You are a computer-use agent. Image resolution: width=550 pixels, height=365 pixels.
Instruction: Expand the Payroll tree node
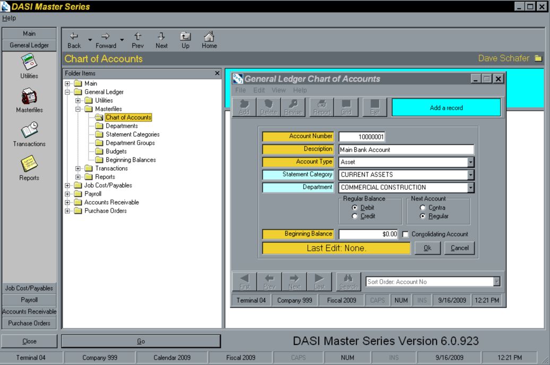tap(67, 194)
